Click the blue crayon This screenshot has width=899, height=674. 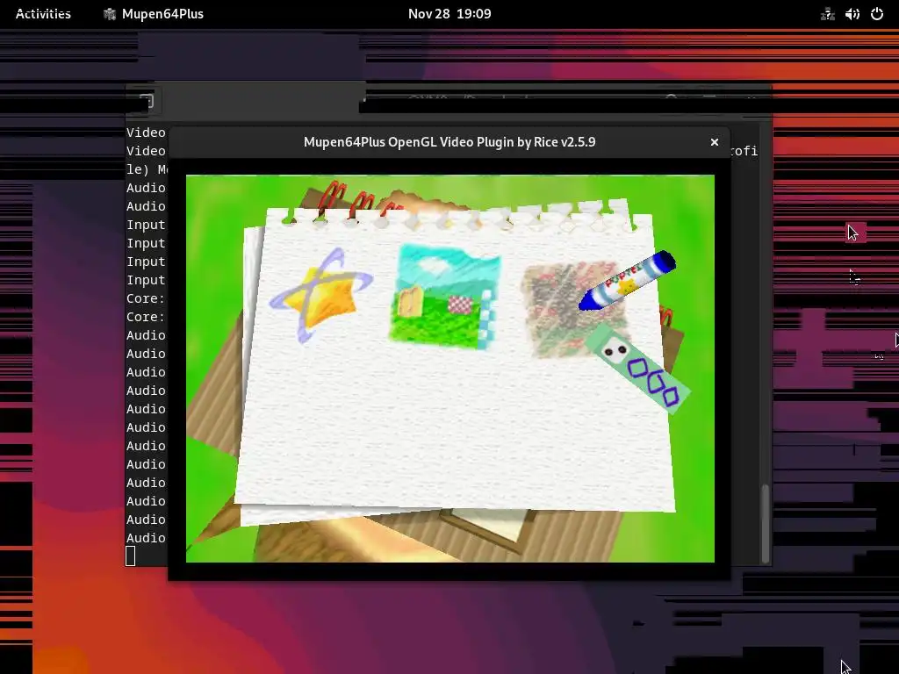pyautogui.click(x=627, y=280)
